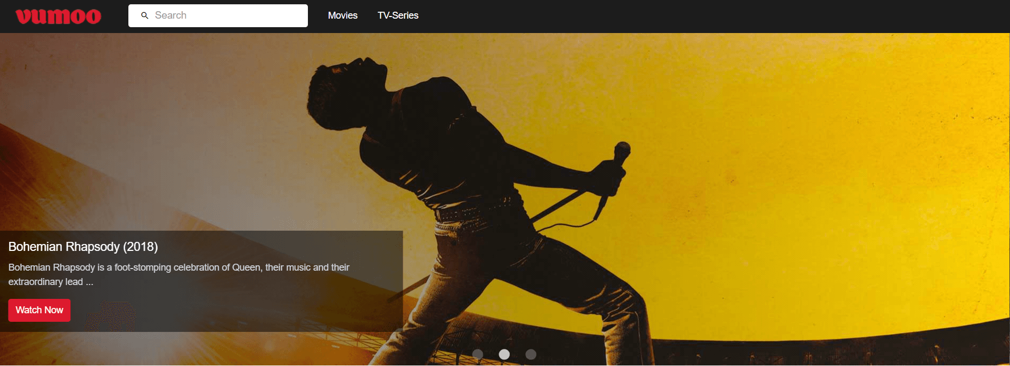
Task: Click the Bohemian Rhapsody description text
Action: tap(179, 274)
